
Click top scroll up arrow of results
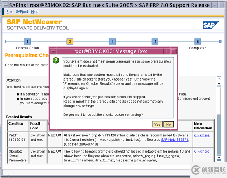click(219, 79)
